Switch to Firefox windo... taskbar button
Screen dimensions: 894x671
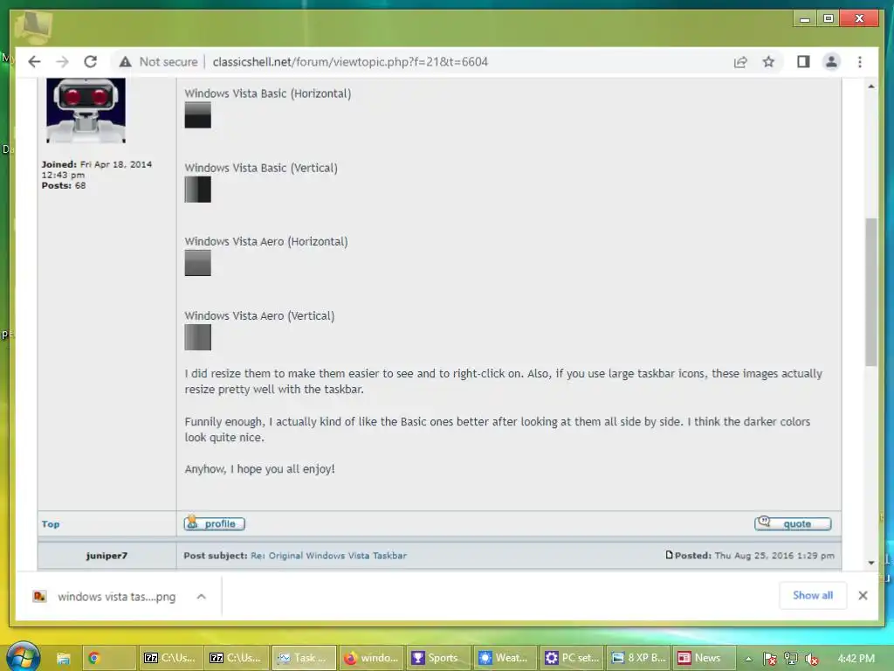370,658
